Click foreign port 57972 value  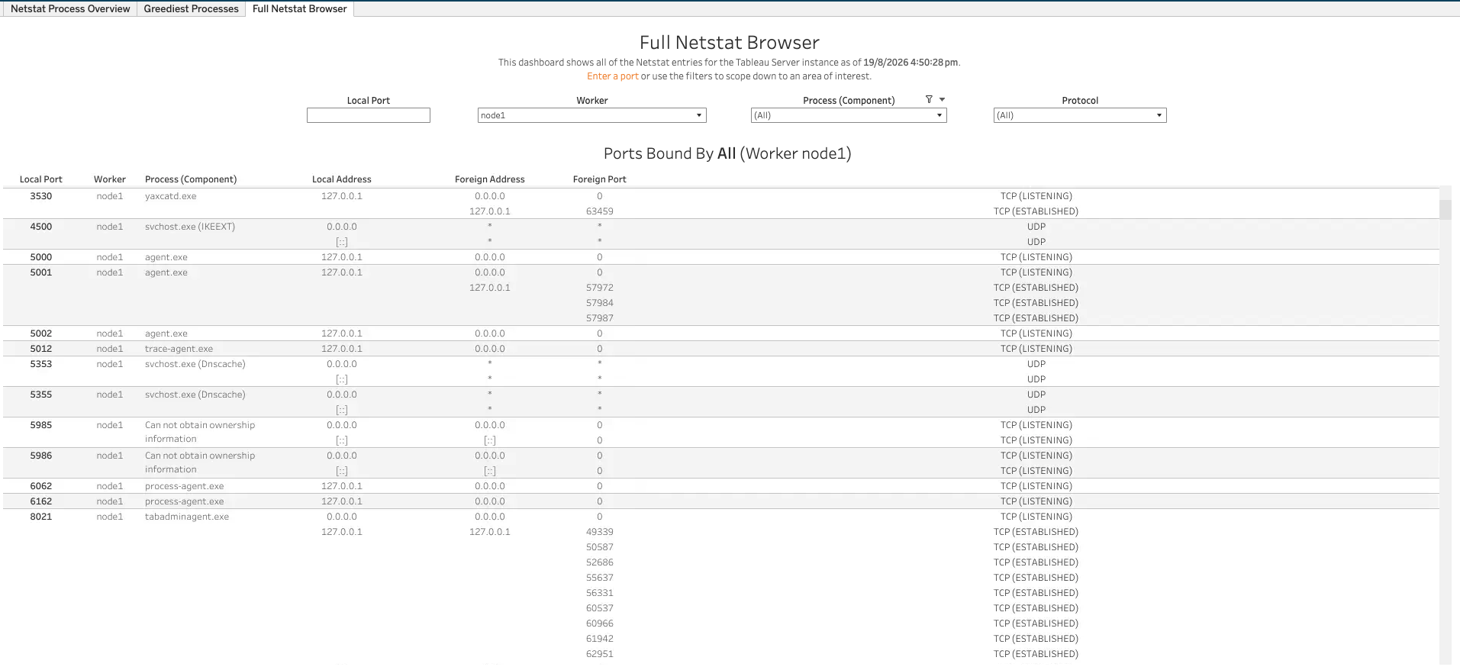pos(600,288)
